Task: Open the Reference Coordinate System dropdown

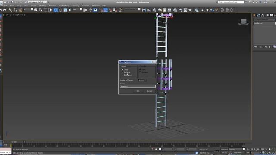Action: 78,9
